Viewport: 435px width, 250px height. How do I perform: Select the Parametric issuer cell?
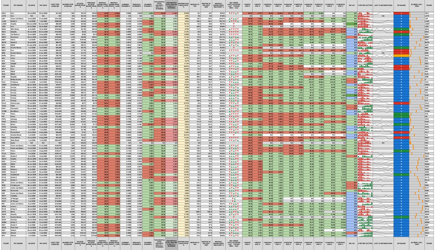coord(18,109)
